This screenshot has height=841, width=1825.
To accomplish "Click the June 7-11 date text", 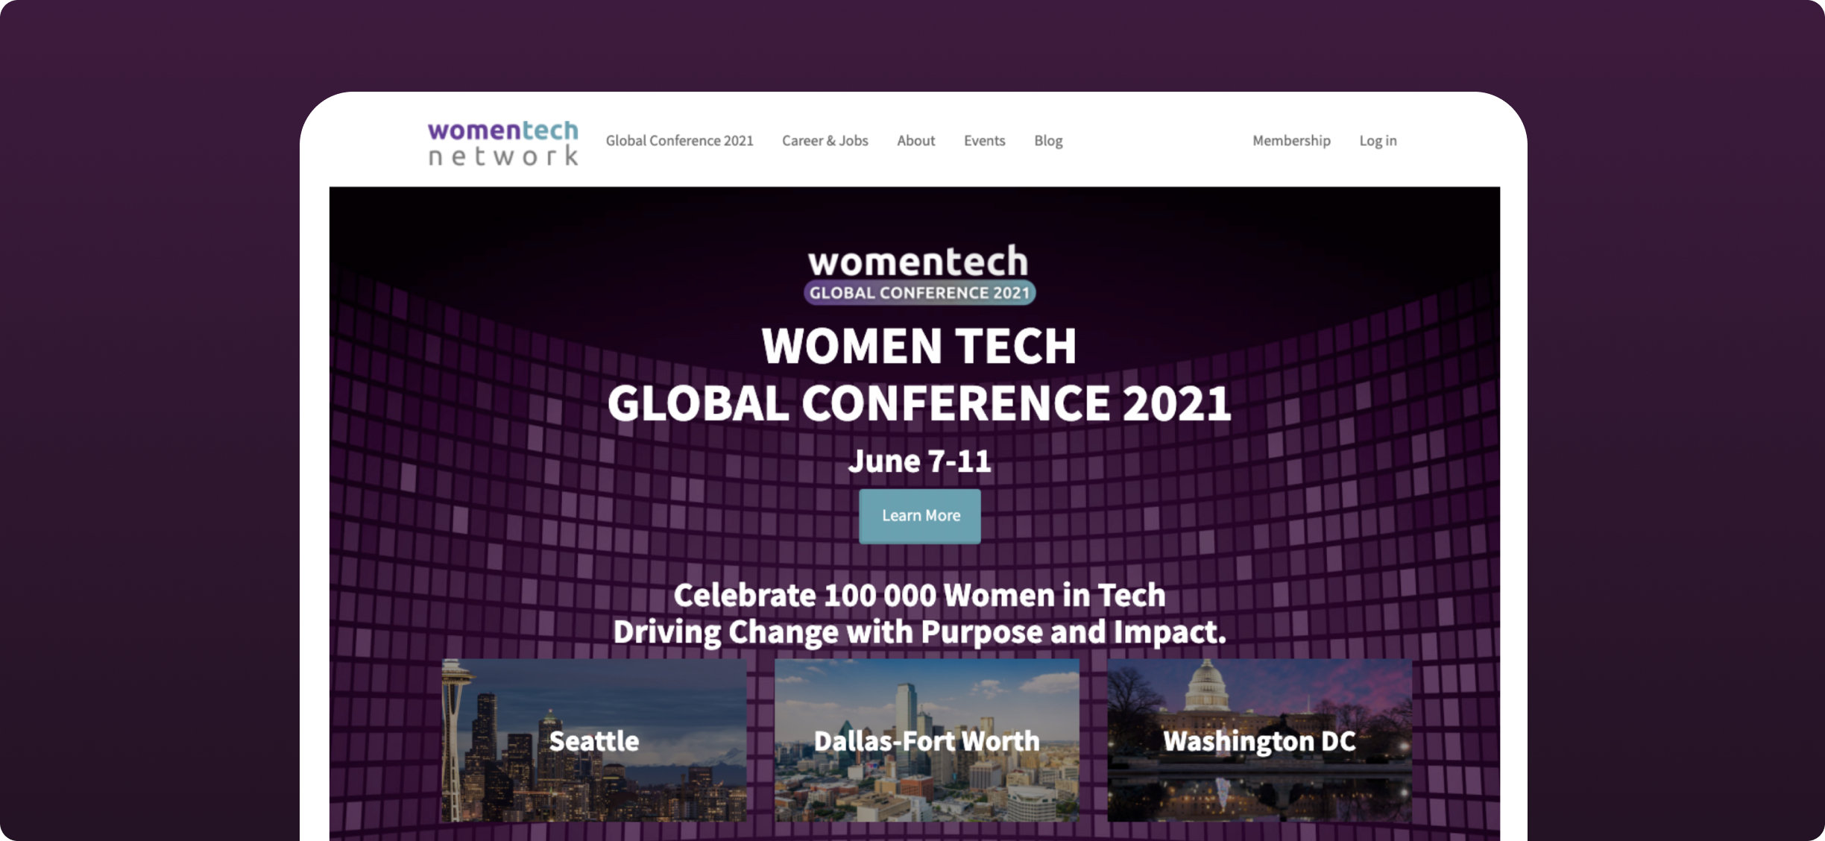I will click(919, 461).
